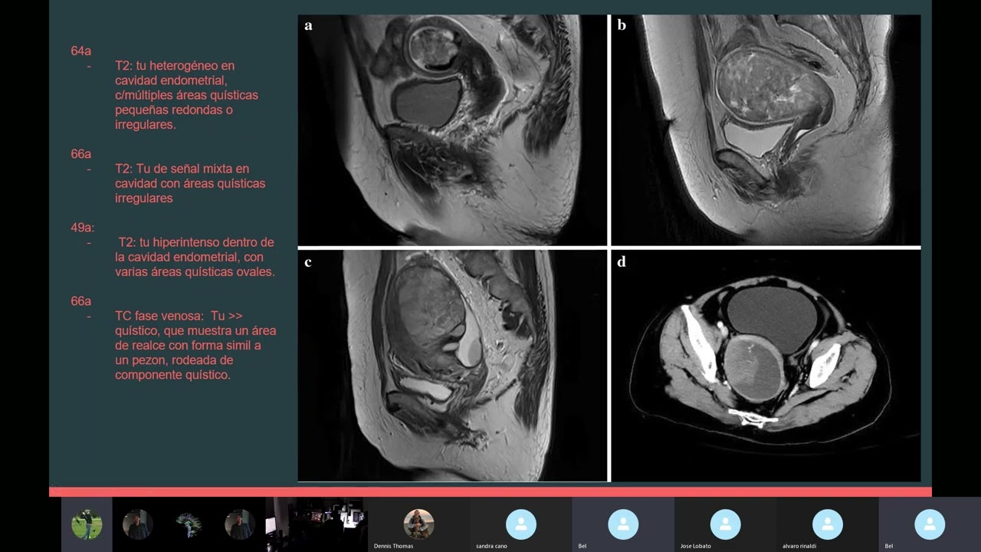
Task: Click sandra cano's default avatar icon
Action: [521, 524]
